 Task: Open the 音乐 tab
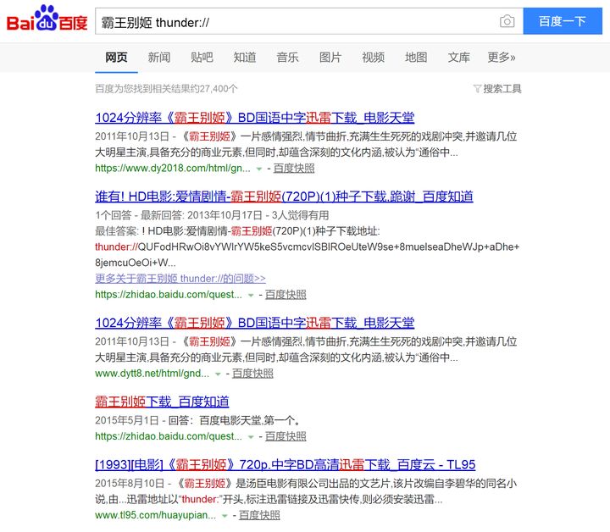(x=287, y=57)
